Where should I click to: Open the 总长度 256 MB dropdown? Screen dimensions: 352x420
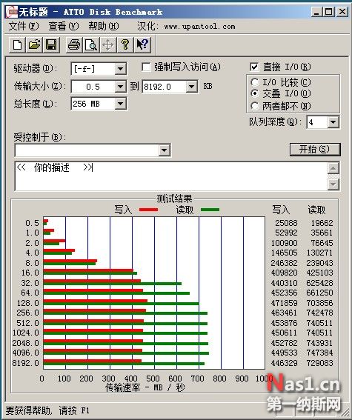tap(121, 104)
